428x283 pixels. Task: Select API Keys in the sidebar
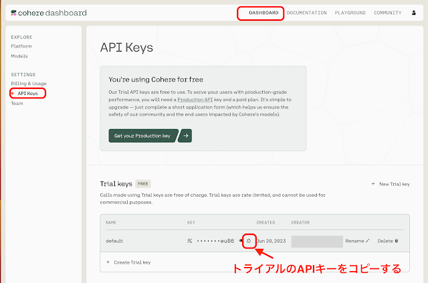[27, 94]
